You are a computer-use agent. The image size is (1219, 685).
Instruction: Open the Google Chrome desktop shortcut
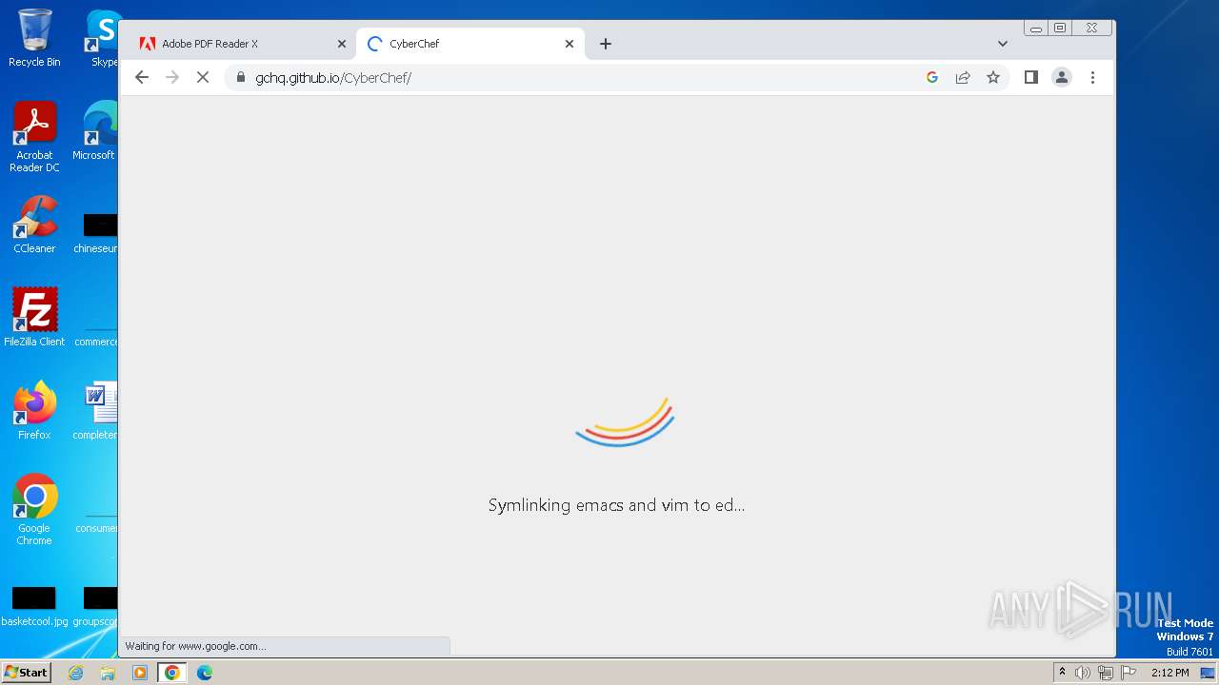[34, 509]
